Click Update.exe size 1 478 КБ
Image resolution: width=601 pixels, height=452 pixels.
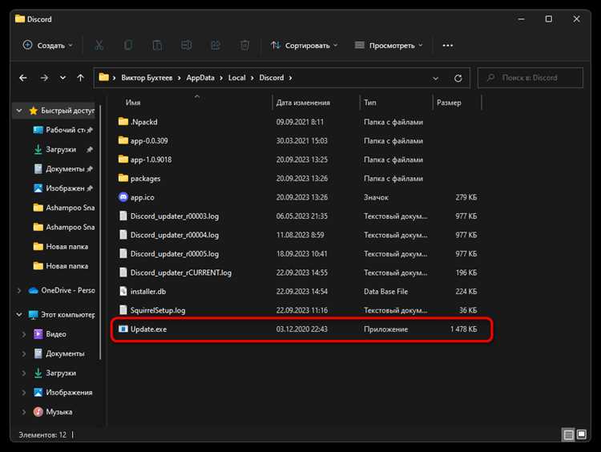[463, 329]
